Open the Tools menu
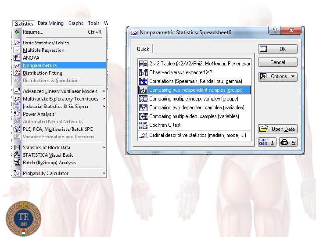This screenshot has width=316, height=237. (x=93, y=23)
